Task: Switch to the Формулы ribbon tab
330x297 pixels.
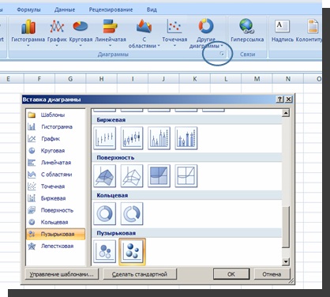Action: 28,9
